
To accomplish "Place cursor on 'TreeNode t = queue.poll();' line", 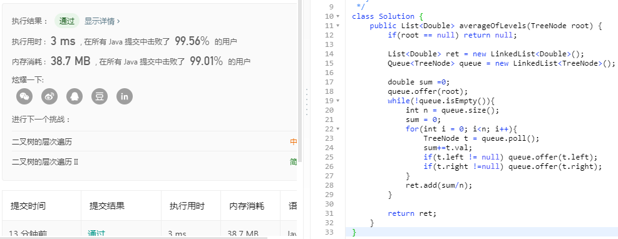I will pos(482,138).
